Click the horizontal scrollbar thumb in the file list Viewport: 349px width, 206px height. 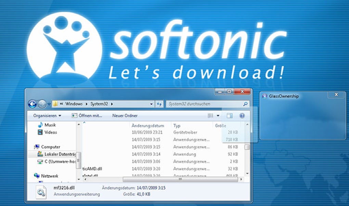pyautogui.click(x=180, y=179)
